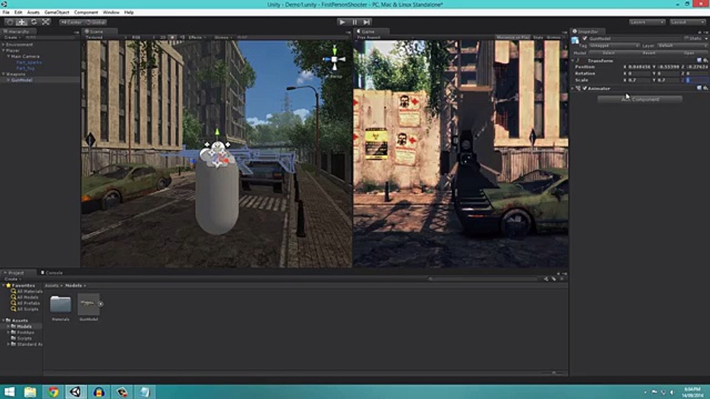Open the Assets menu

click(x=33, y=12)
